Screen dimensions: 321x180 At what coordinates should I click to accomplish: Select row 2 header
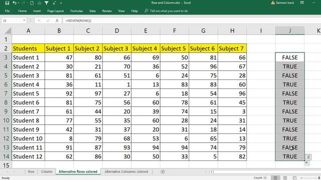coord(6,48)
